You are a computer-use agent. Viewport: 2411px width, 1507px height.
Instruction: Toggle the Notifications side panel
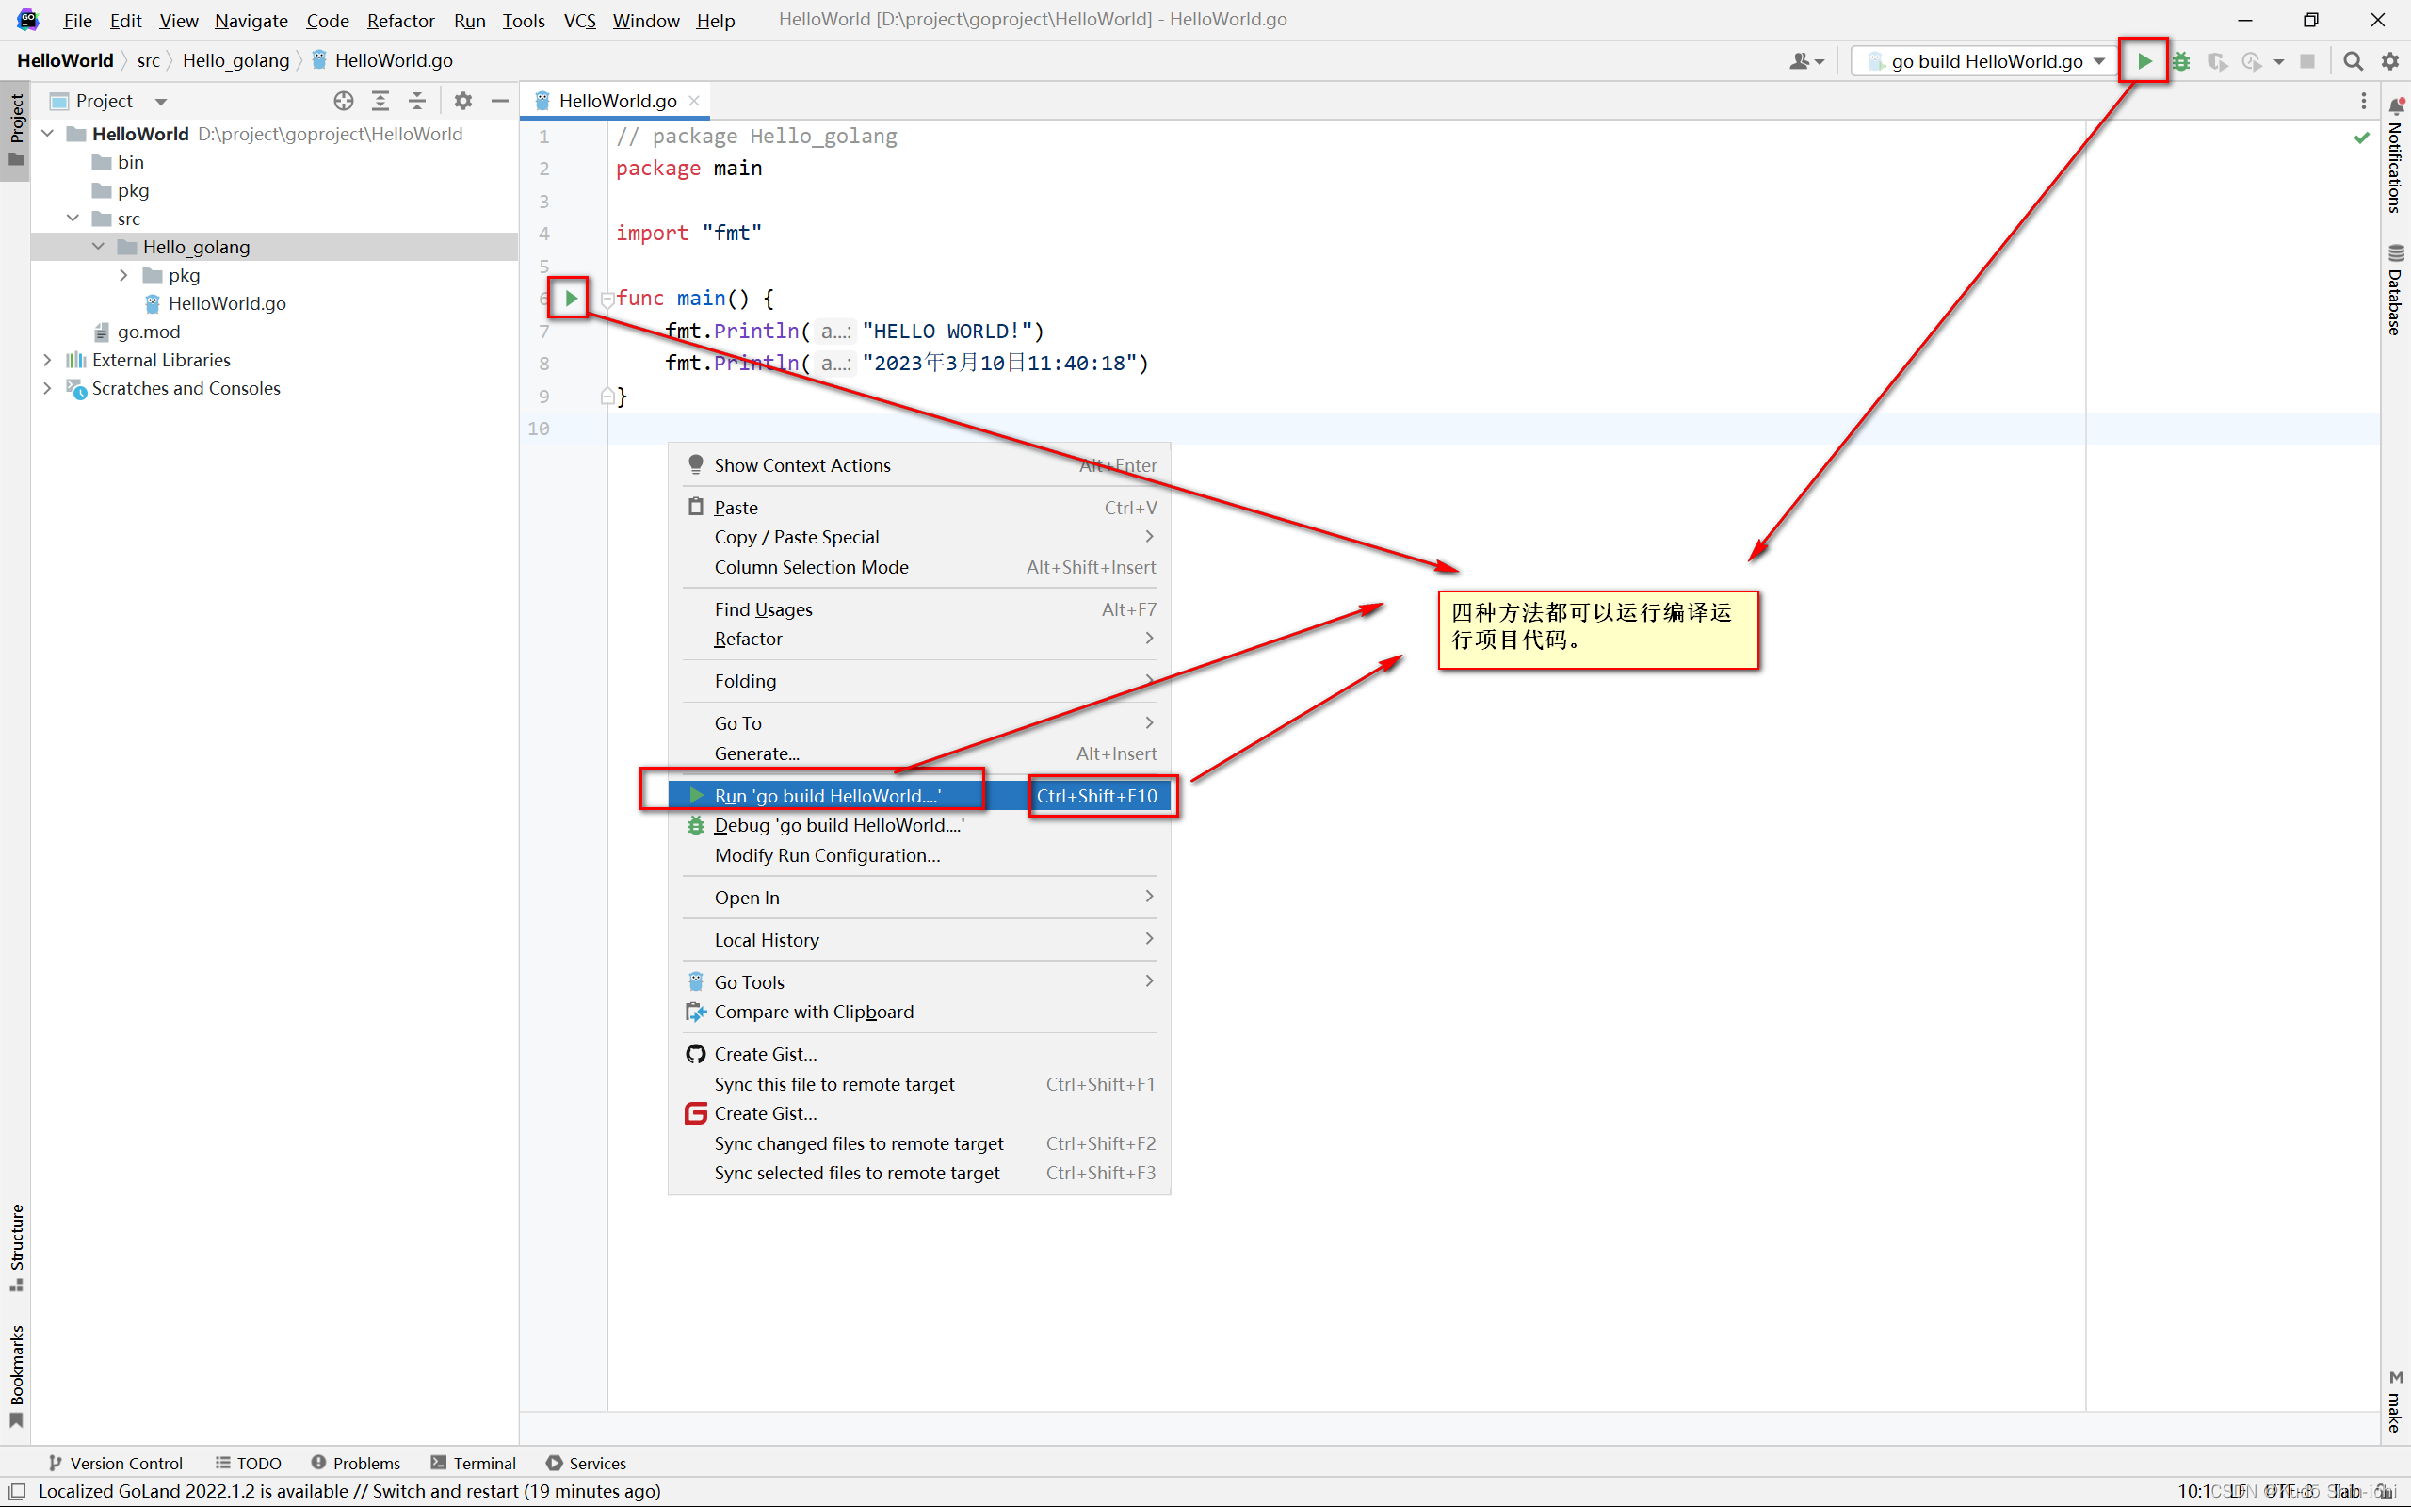tap(2395, 159)
